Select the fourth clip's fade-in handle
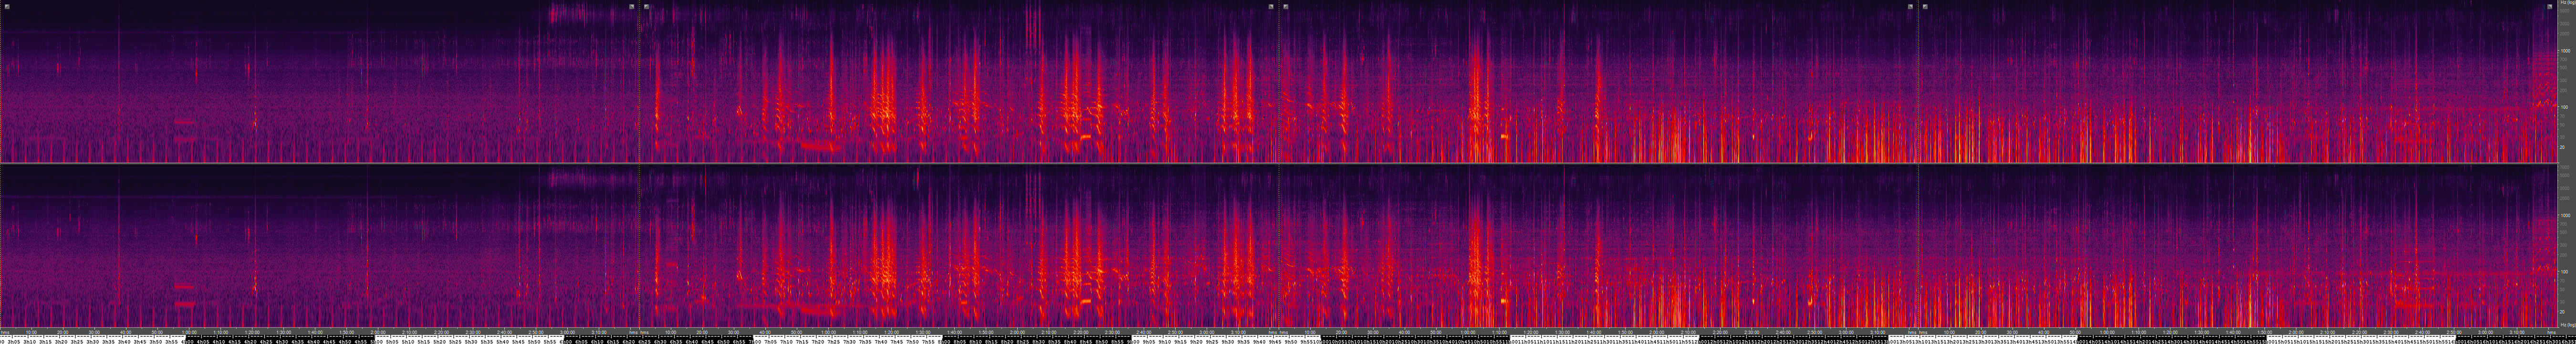Screen dimensions: 2576x344 click(x=1925, y=6)
